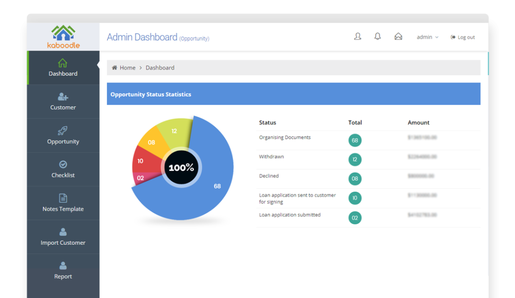Open the notifications bell icon
The height and width of the screenshot is (298, 515).
pyautogui.click(x=378, y=37)
